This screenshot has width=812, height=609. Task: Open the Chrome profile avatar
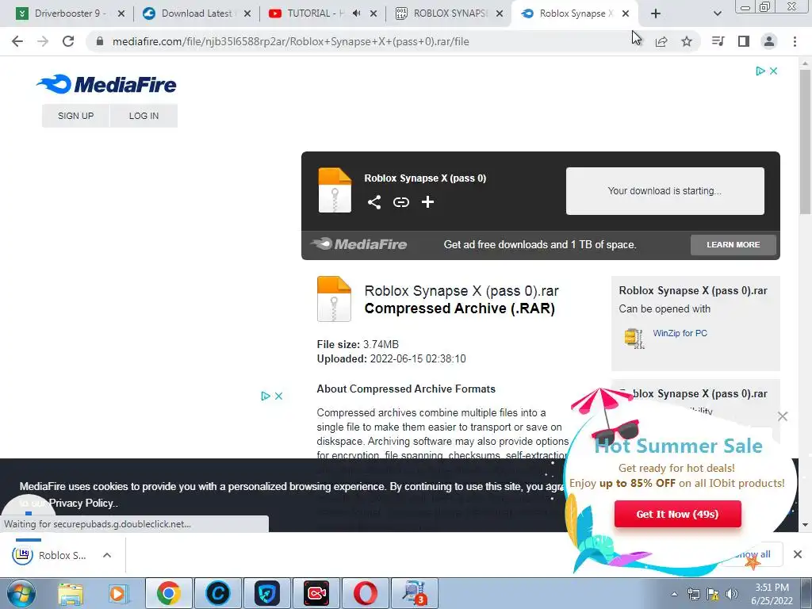click(x=769, y=41)
